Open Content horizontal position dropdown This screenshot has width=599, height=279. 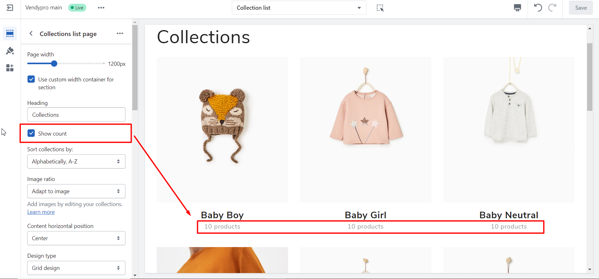(x=76, y=238)
